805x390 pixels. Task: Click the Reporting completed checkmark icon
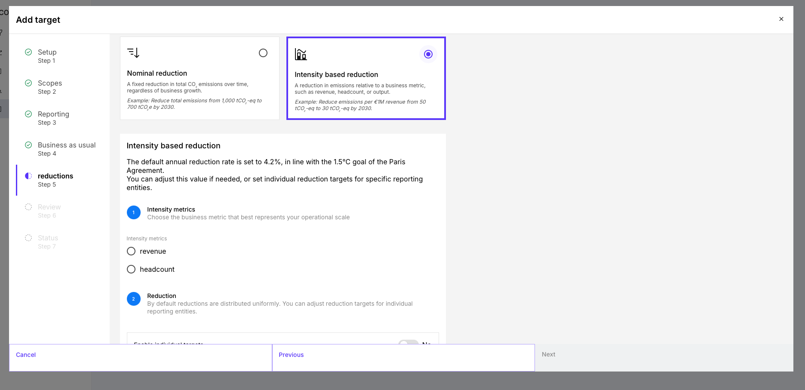28,114
